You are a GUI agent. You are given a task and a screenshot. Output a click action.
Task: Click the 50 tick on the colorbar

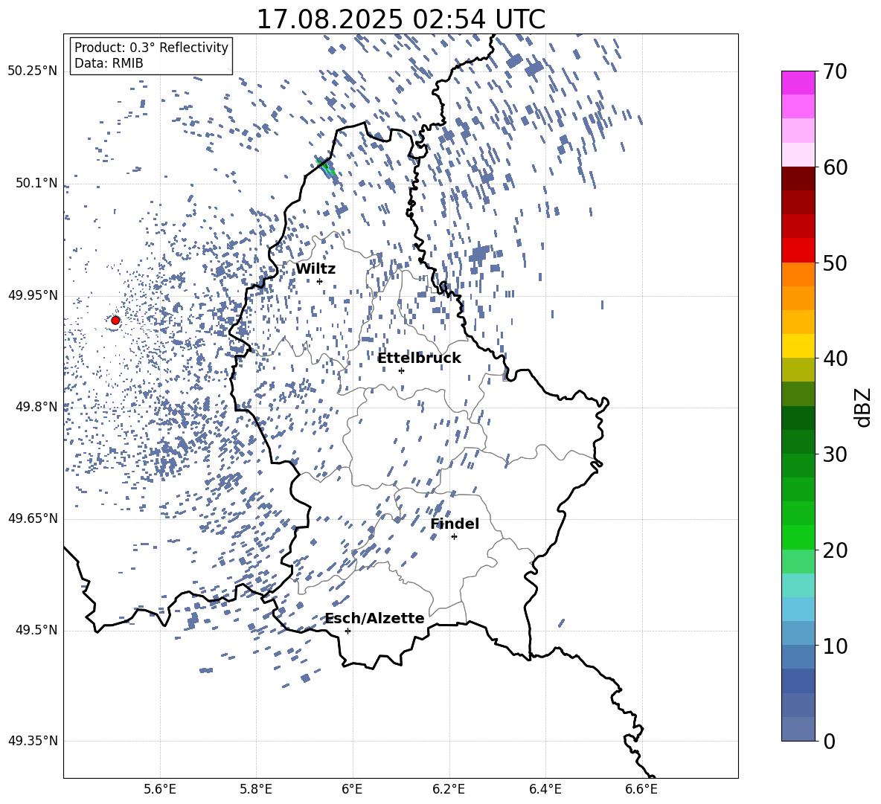click(x=835, y=263)
